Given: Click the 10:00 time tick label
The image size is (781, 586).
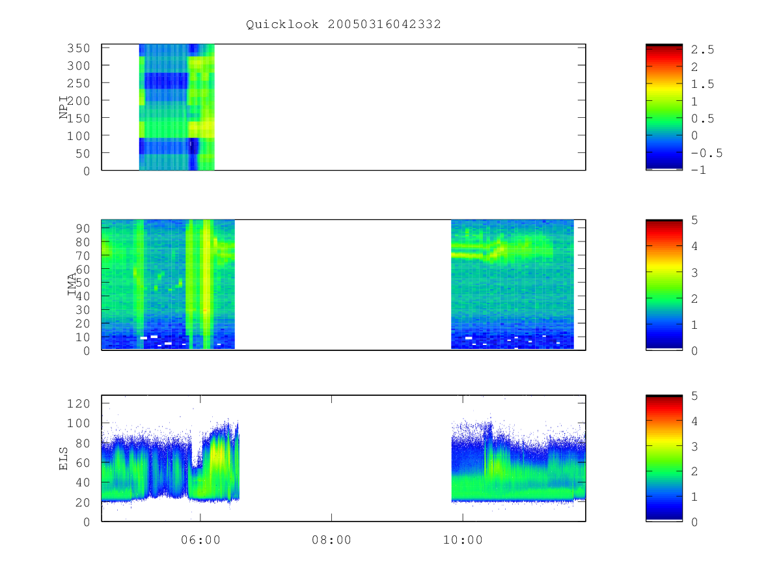Looking at the screenshot, I should click(463, 540).
